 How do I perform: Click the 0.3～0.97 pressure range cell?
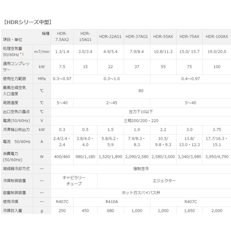[x=62, y=79]
